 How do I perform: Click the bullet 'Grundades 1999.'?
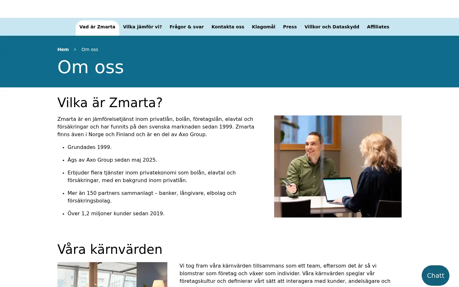tap(90, 147)
